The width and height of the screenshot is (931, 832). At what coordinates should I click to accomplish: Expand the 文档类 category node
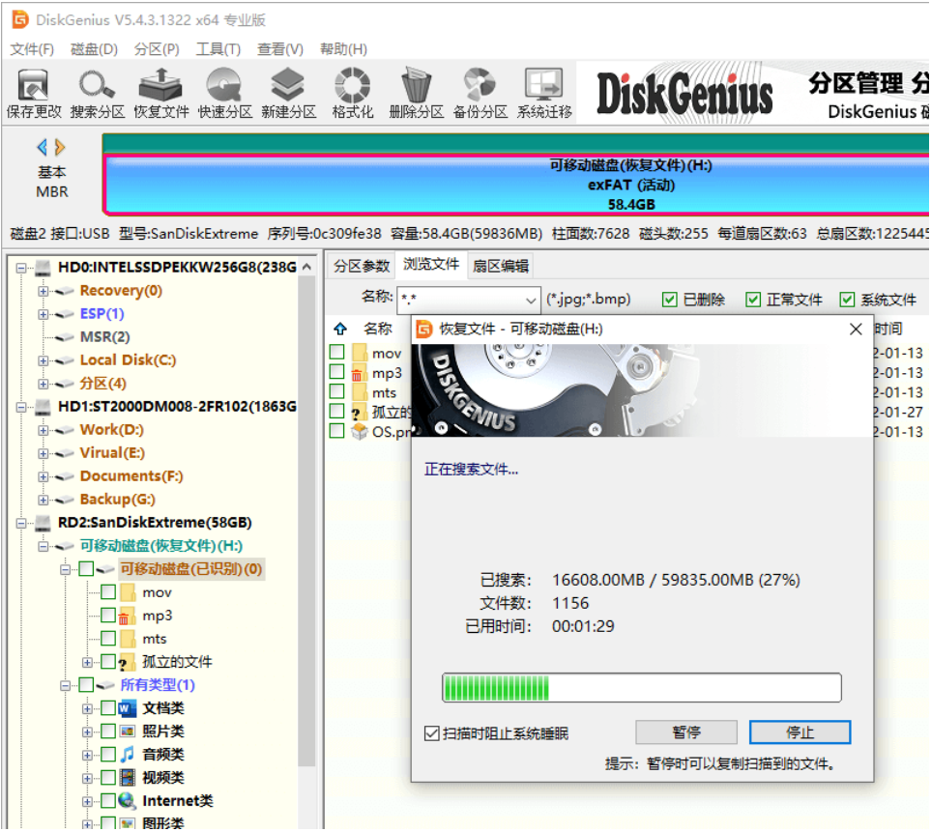click(87, 708)
